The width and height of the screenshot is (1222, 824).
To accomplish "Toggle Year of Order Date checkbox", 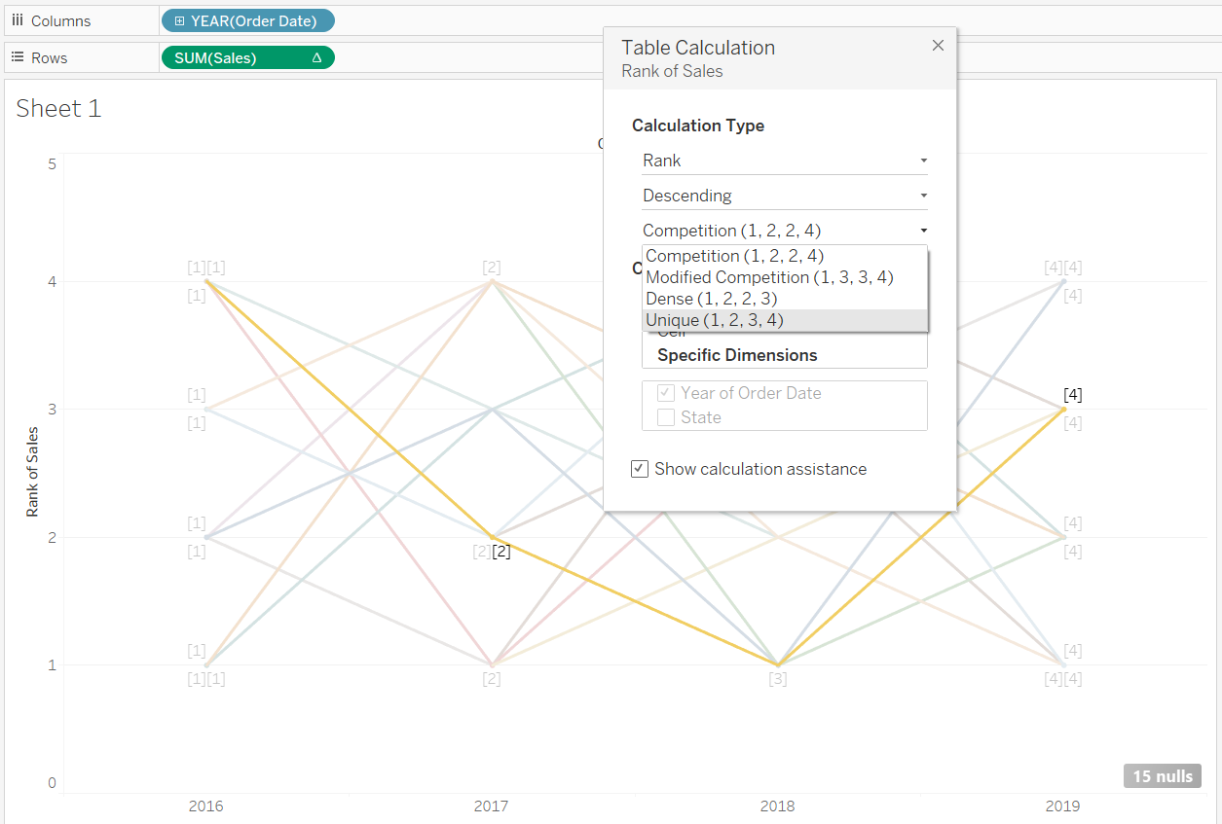I will [666, 393].
